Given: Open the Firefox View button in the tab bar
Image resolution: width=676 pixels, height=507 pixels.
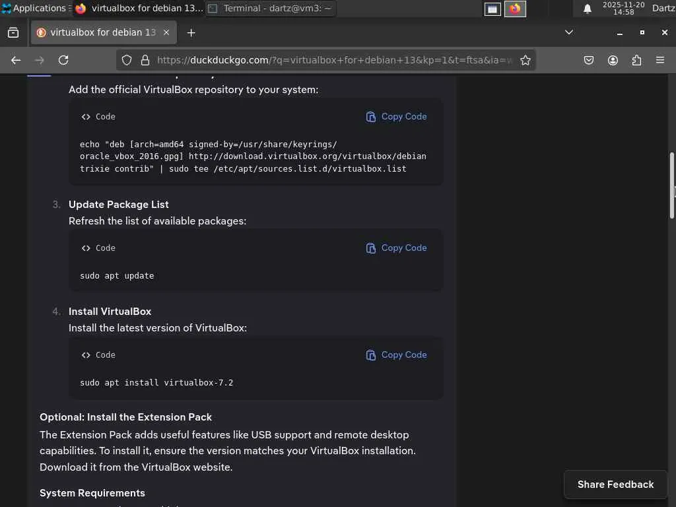Looking at the screenshot, I should (13, 32).
